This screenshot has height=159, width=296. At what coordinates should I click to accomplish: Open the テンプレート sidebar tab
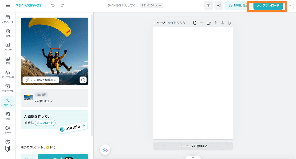click(8, 19)
